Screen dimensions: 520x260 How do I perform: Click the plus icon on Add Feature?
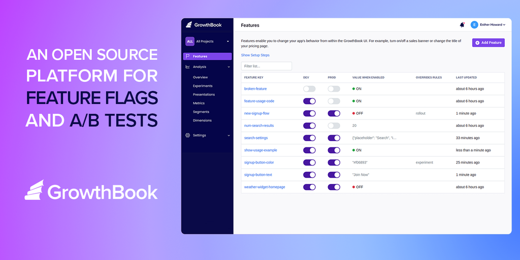[477, 43]
